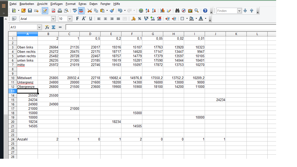Apply background color with paint bucket
This screenshot has width=297, height=167.
[x=192, y=19]
